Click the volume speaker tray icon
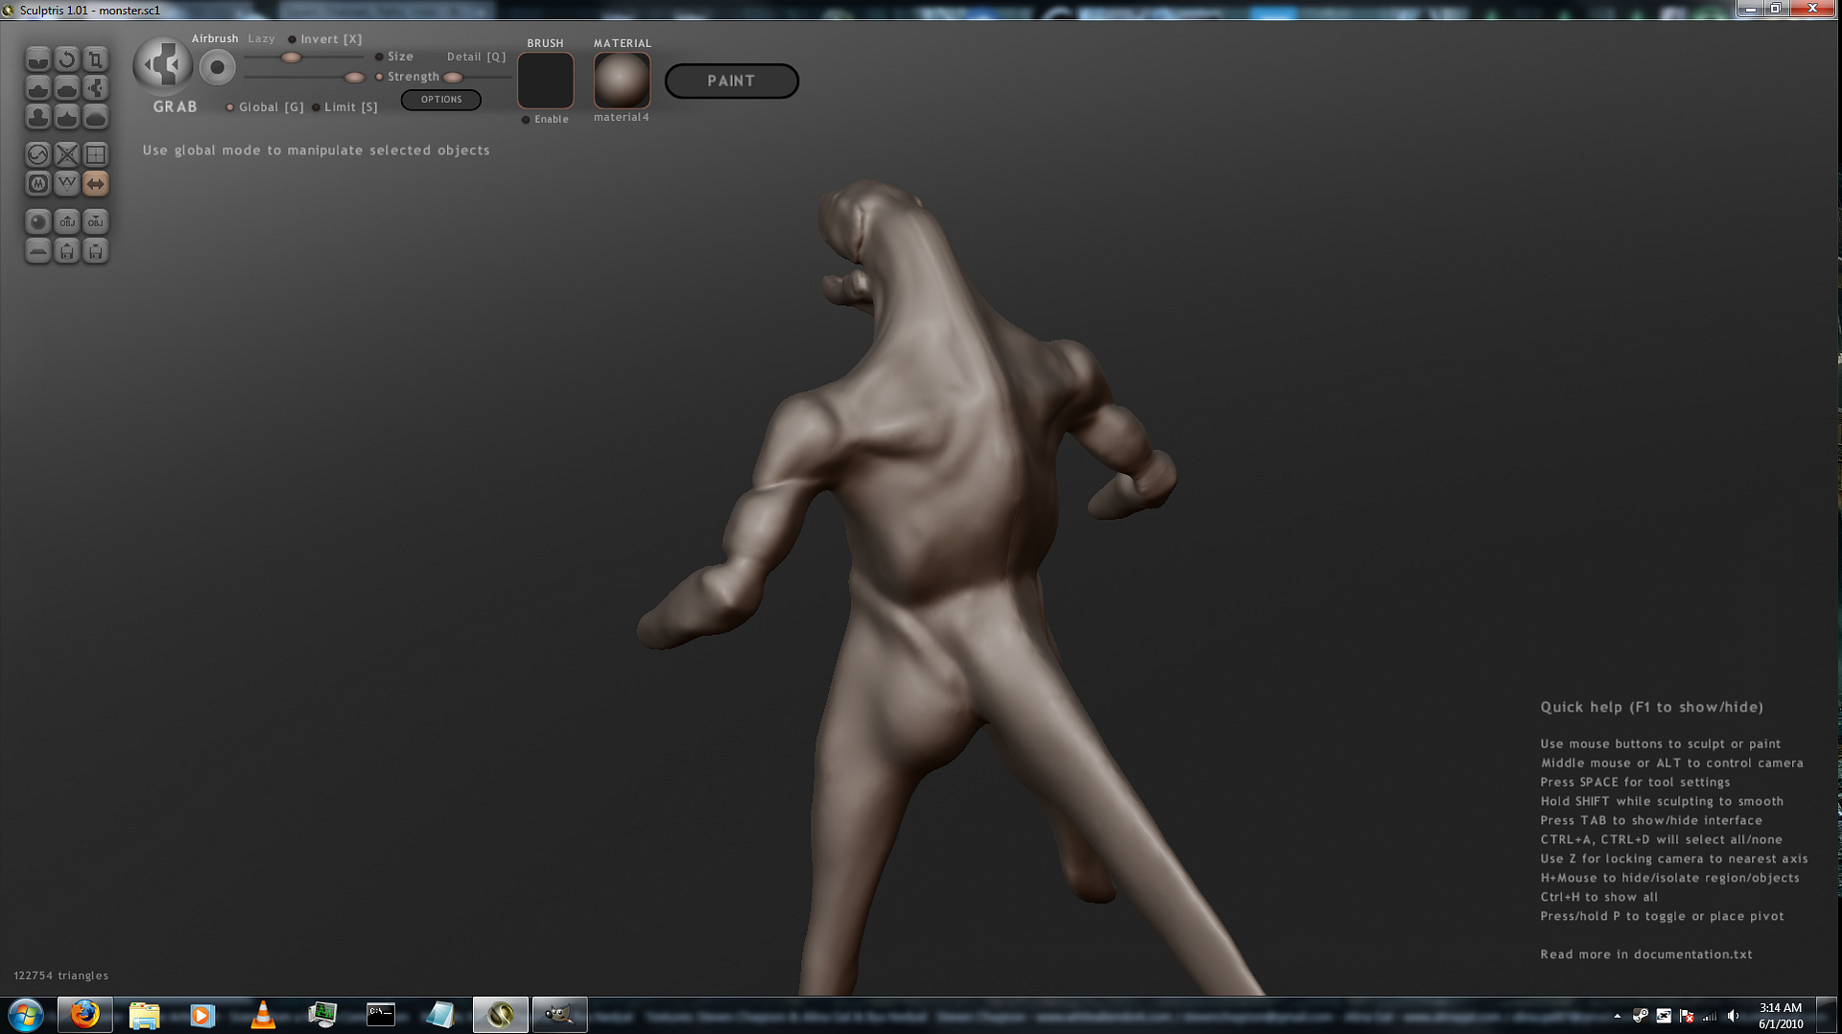1842x1034 pixels. point(1734,1016)
